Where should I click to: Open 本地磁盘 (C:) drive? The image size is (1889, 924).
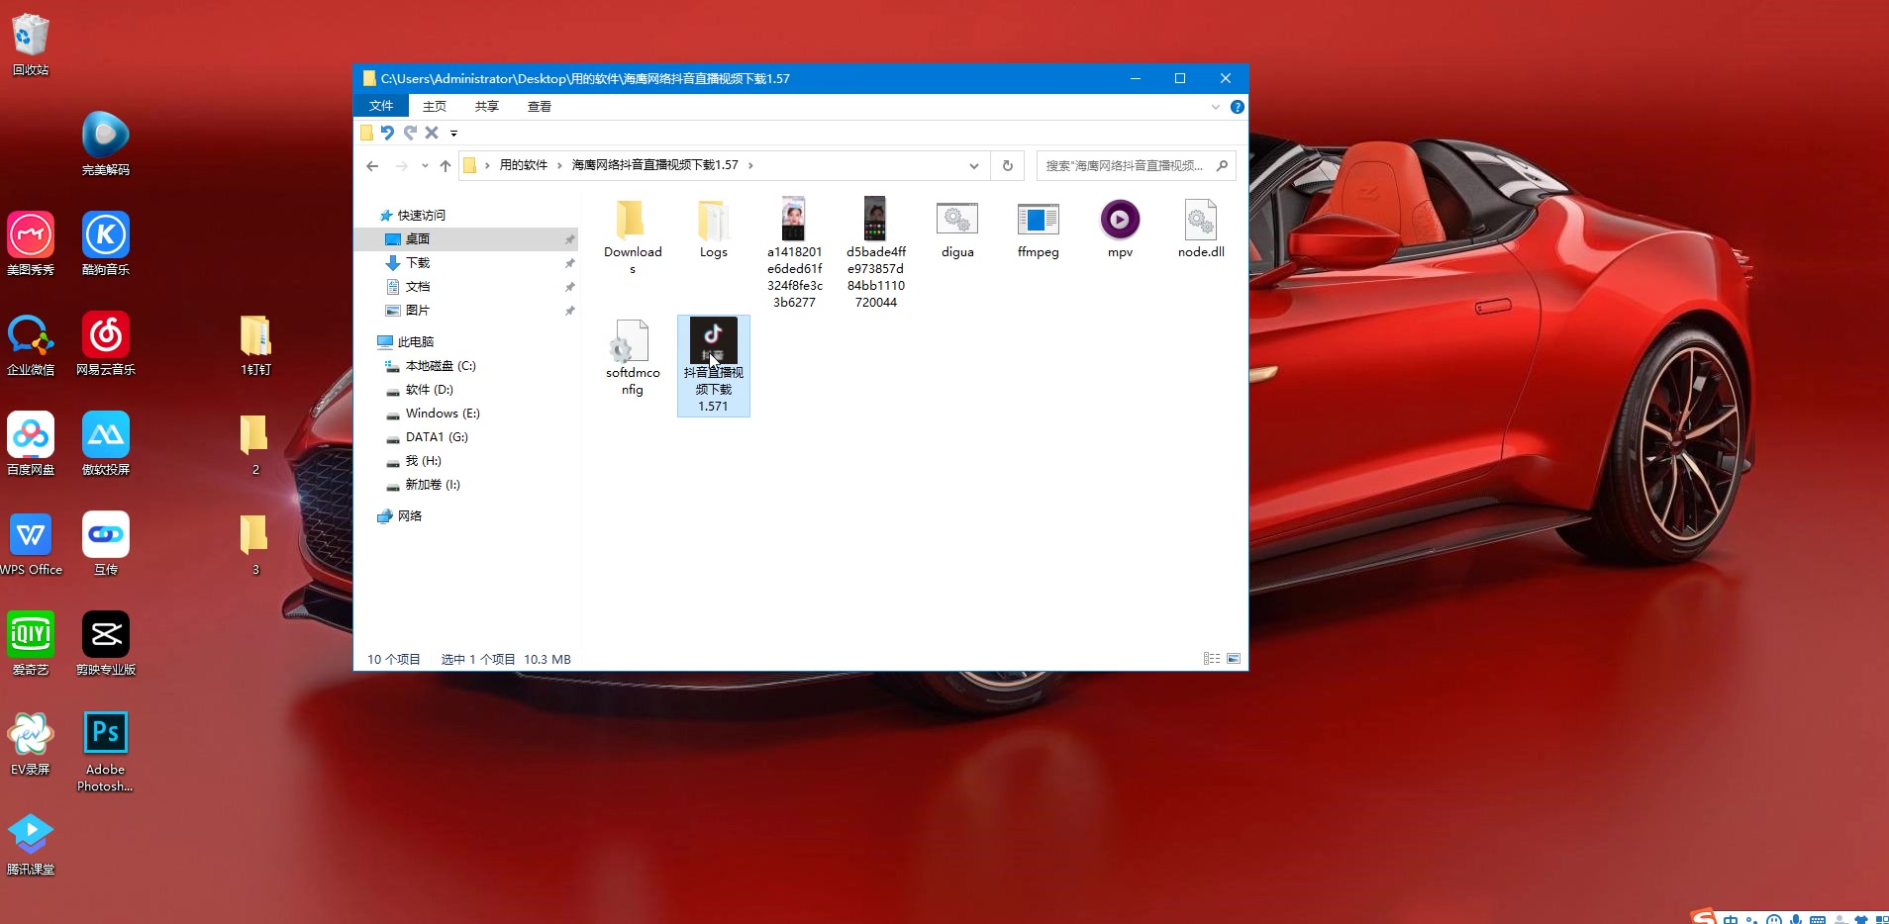441,365
